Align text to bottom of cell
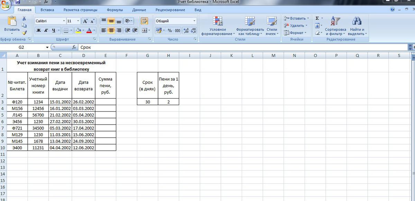 (x=119, y=21)
